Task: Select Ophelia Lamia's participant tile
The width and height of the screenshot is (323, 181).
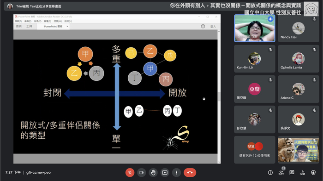Action: tap(299, 59)
